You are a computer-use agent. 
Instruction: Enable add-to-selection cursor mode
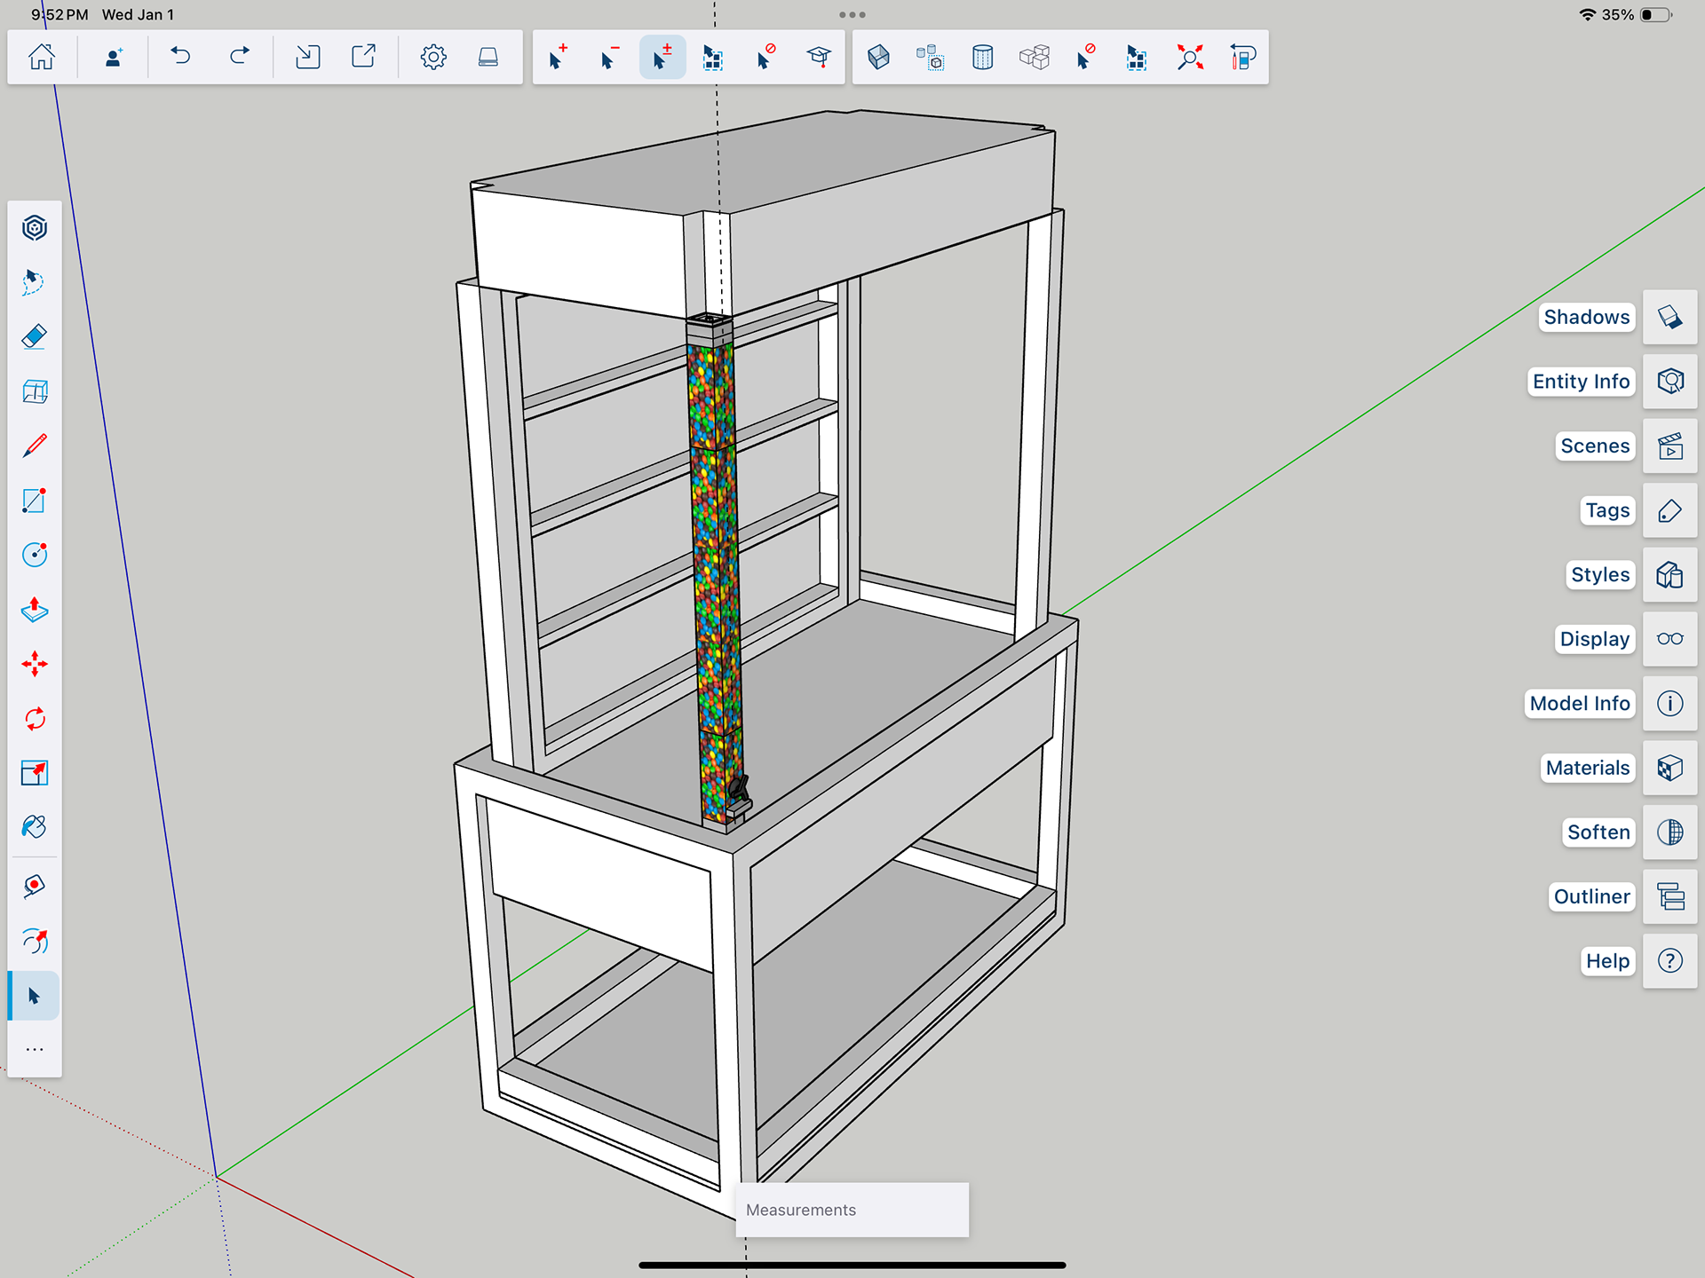558,58
